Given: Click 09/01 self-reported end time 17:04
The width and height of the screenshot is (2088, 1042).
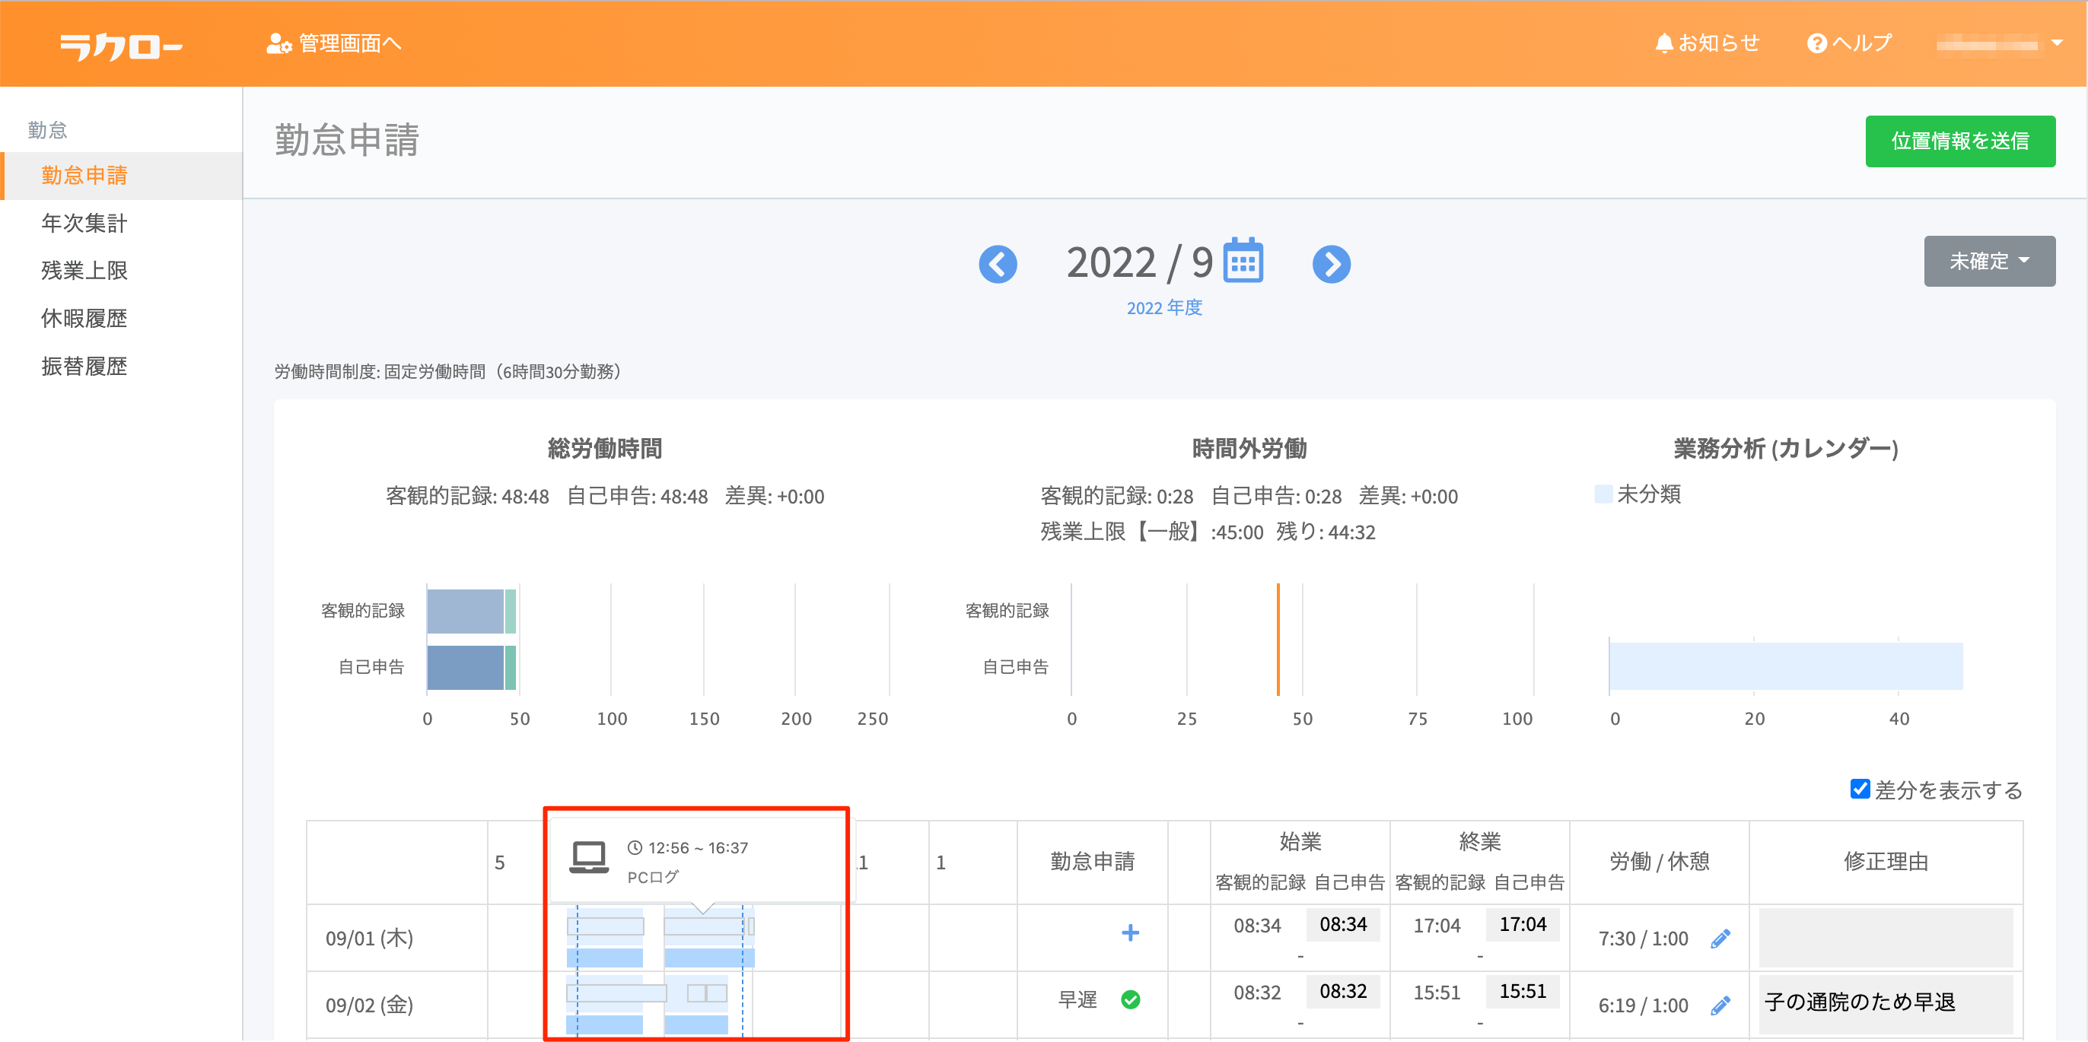Looking at the screenshot, I should [x=1522, y=925].
